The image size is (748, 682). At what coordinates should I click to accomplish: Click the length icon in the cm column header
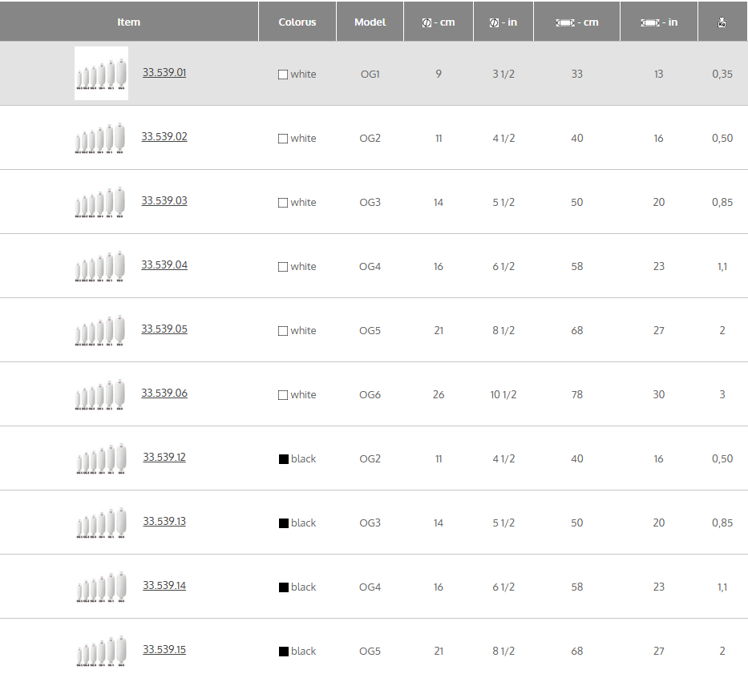(565, 22)
